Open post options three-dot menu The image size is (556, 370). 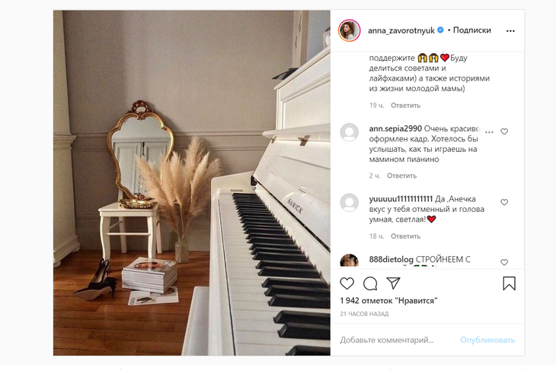pyautogui.click(x=510, y=31)
